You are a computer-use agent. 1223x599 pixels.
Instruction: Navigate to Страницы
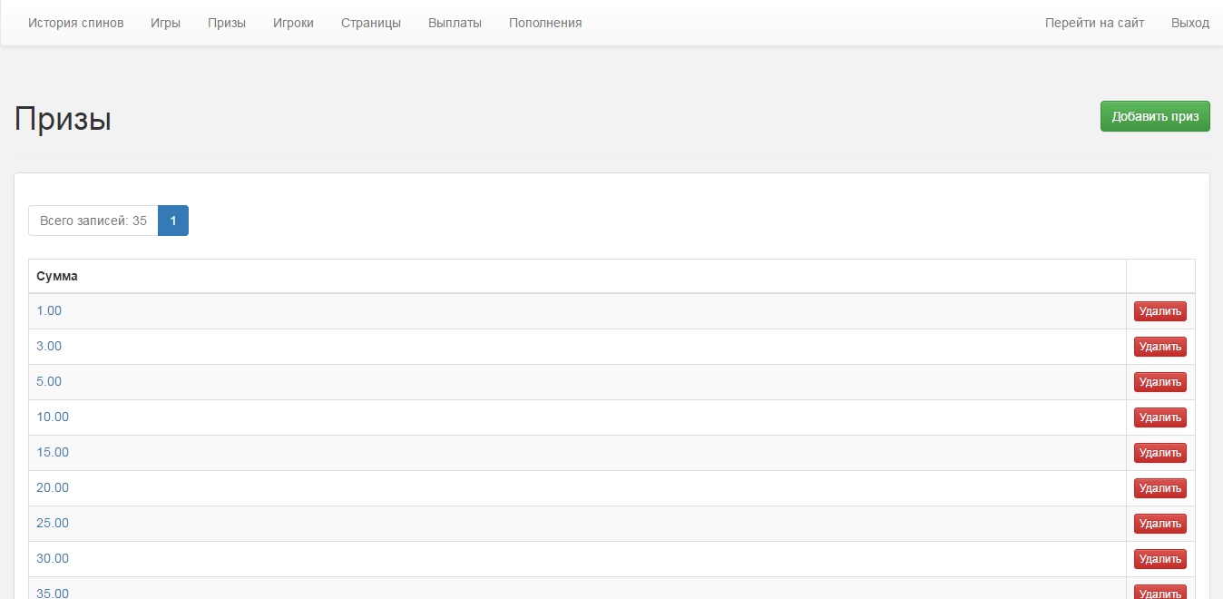pyautogui.click(x=370, y=23)
